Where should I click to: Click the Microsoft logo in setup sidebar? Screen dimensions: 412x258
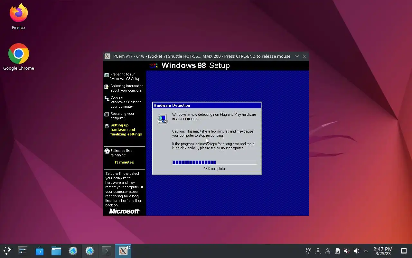(x=124, y=211)
